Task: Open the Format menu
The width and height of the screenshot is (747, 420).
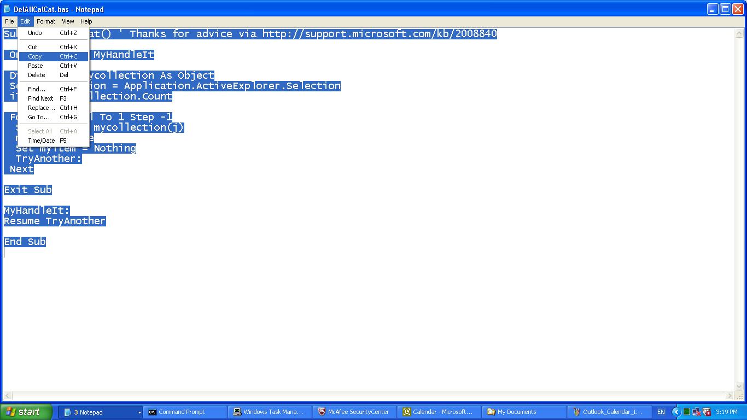Action: 46,21
